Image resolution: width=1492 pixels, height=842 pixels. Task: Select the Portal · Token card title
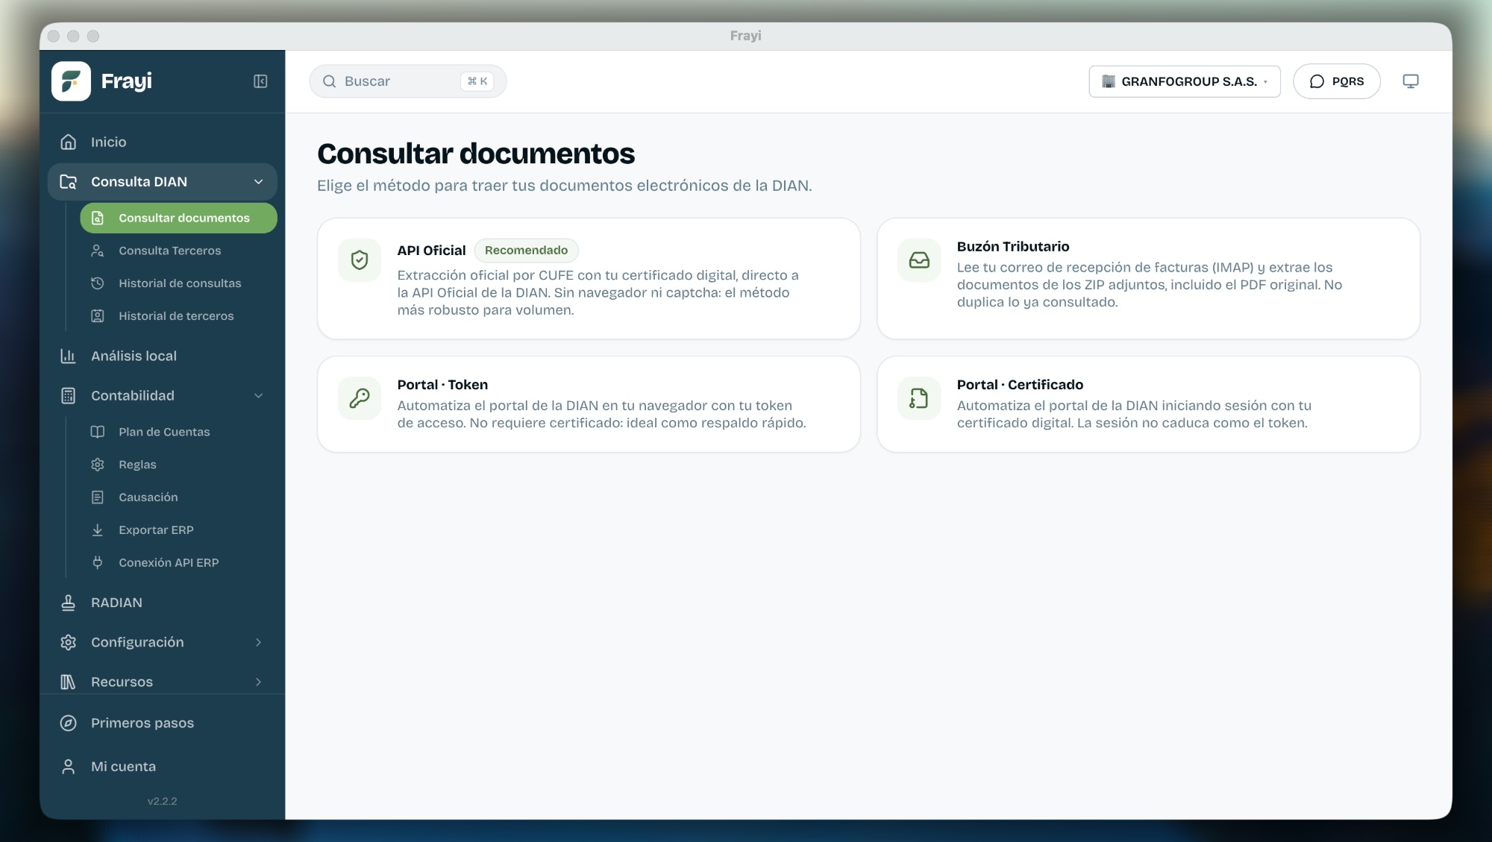[442, 385]
